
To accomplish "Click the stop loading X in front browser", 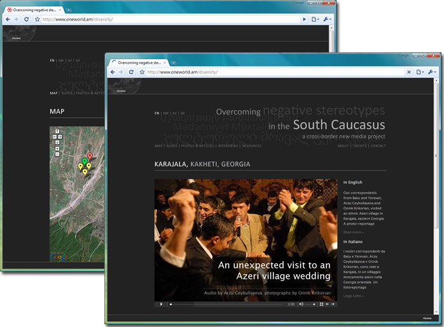I will pyautogui.click(x=409, y=72).
